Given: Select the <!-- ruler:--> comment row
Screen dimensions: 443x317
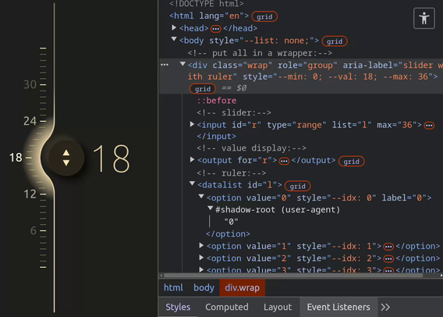Looking at the screenshot, I should point(232,173).
